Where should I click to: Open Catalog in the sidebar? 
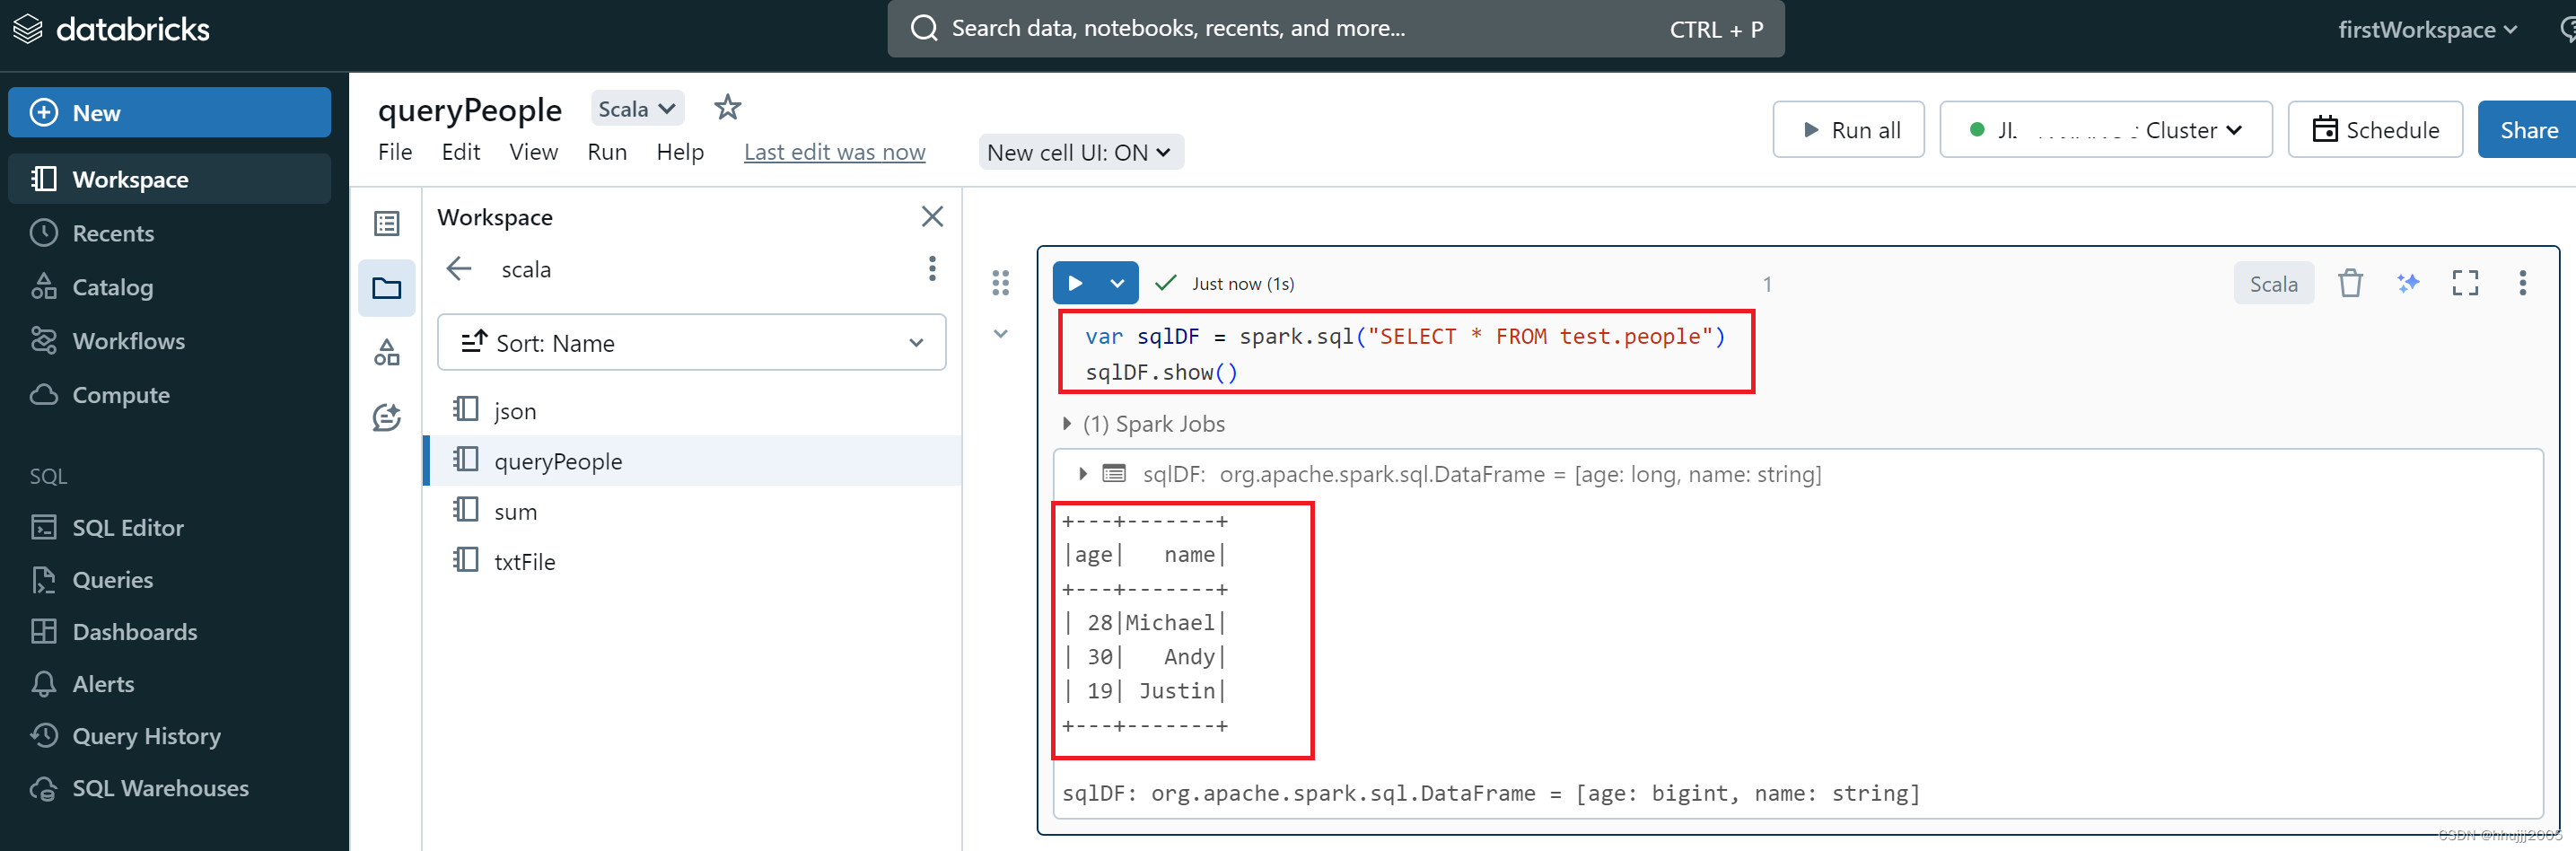point(113,287)
